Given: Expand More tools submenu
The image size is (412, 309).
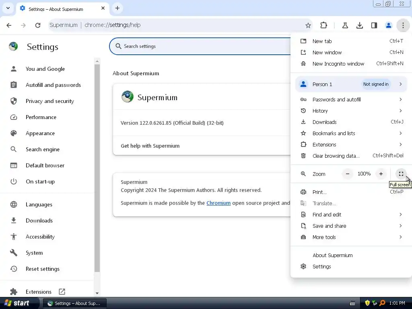Looking at the screenshot, I should pyautogui.click(x=352, y=237).
